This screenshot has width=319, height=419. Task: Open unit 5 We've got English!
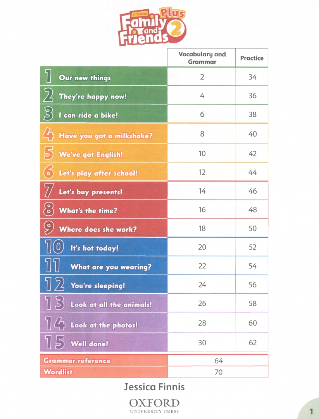[103, 153]
